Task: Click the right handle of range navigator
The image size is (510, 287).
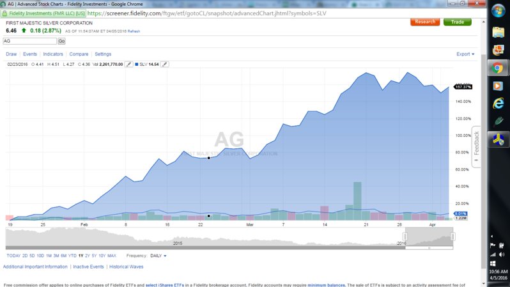Action: 452,237
